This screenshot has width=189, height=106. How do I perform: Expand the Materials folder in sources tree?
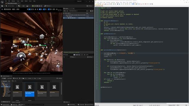coord(4,88)
